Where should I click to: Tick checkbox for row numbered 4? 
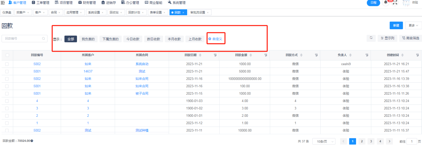point(7,101)
